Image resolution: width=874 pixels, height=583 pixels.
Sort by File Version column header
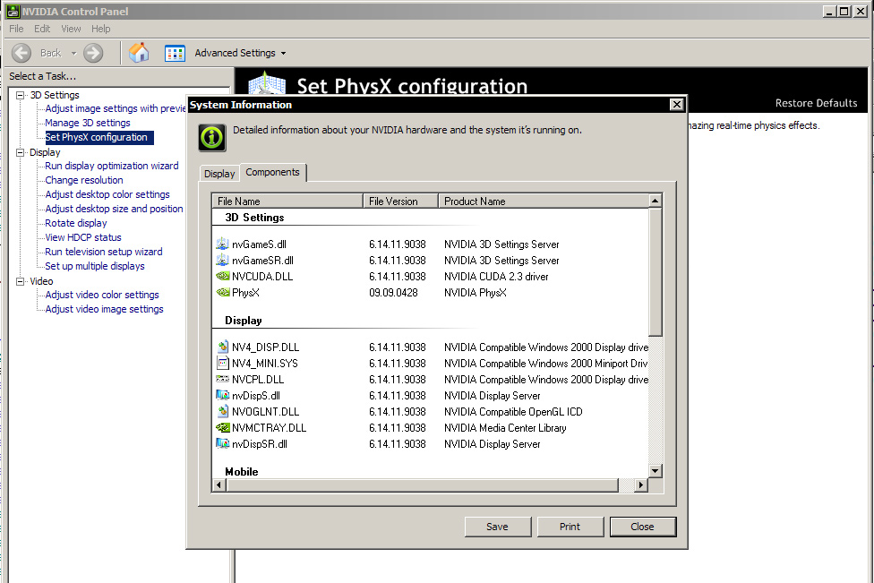[x=401, y=201]
